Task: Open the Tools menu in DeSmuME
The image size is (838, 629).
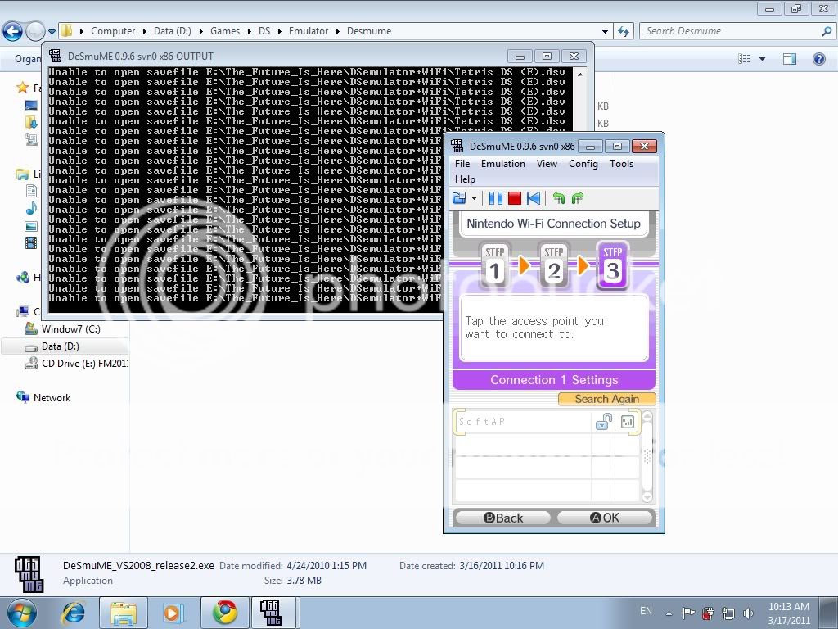Action: coord(621,164)
